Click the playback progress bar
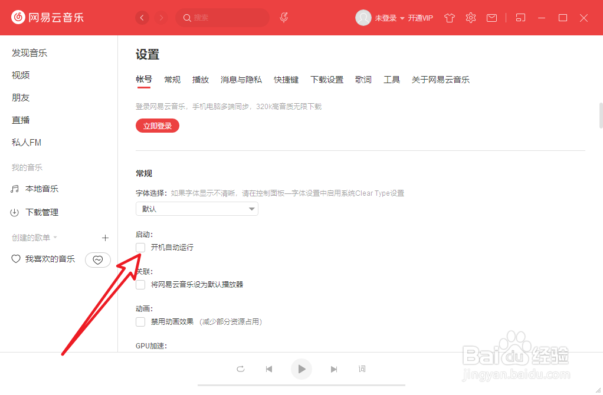The height and width of the screenshot is (395, 603). pyautogui.click(x=301, y=385)
